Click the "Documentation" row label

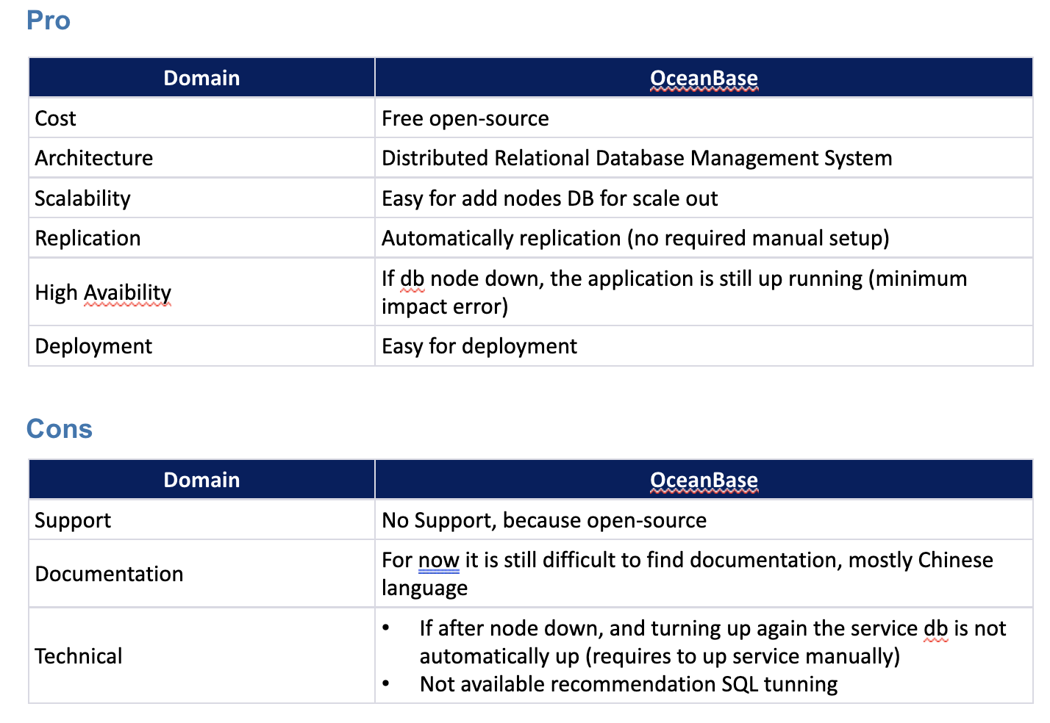coord(109,574)
